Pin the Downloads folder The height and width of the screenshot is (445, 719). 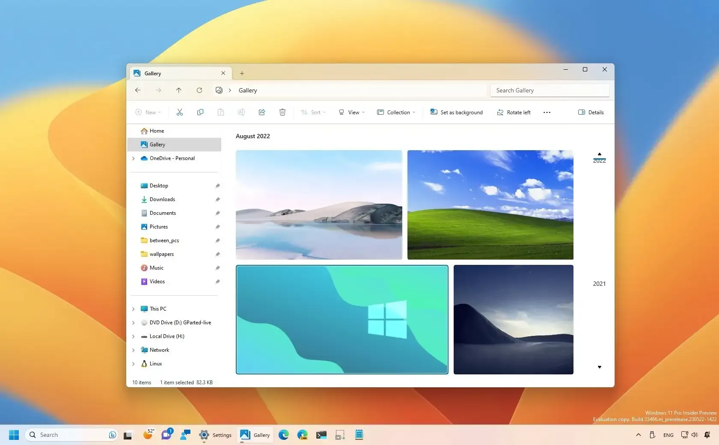[217, 199]
